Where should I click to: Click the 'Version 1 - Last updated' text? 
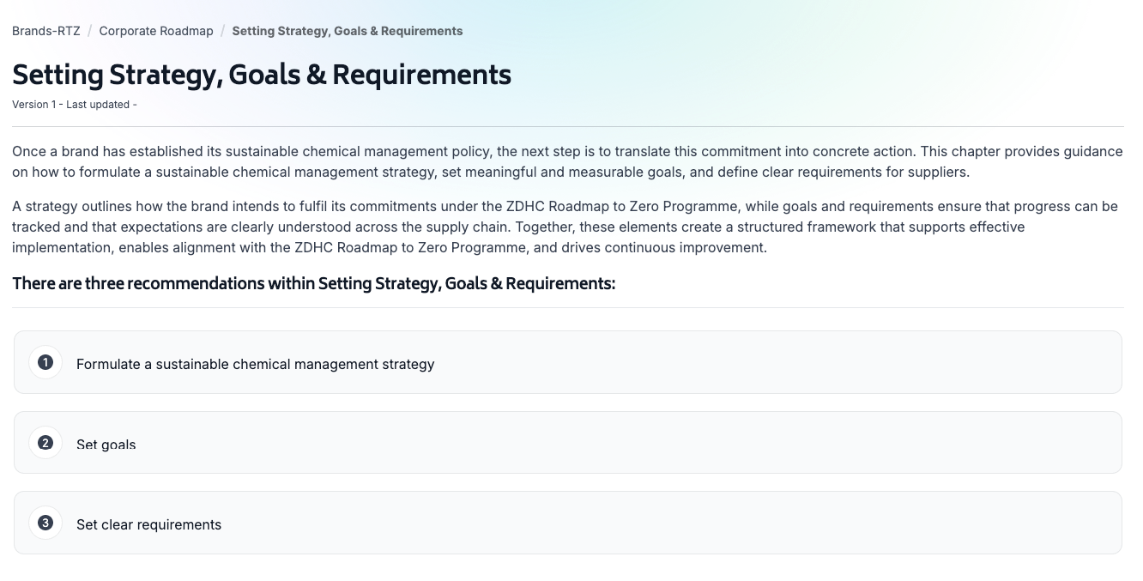[x=74, y=105]
